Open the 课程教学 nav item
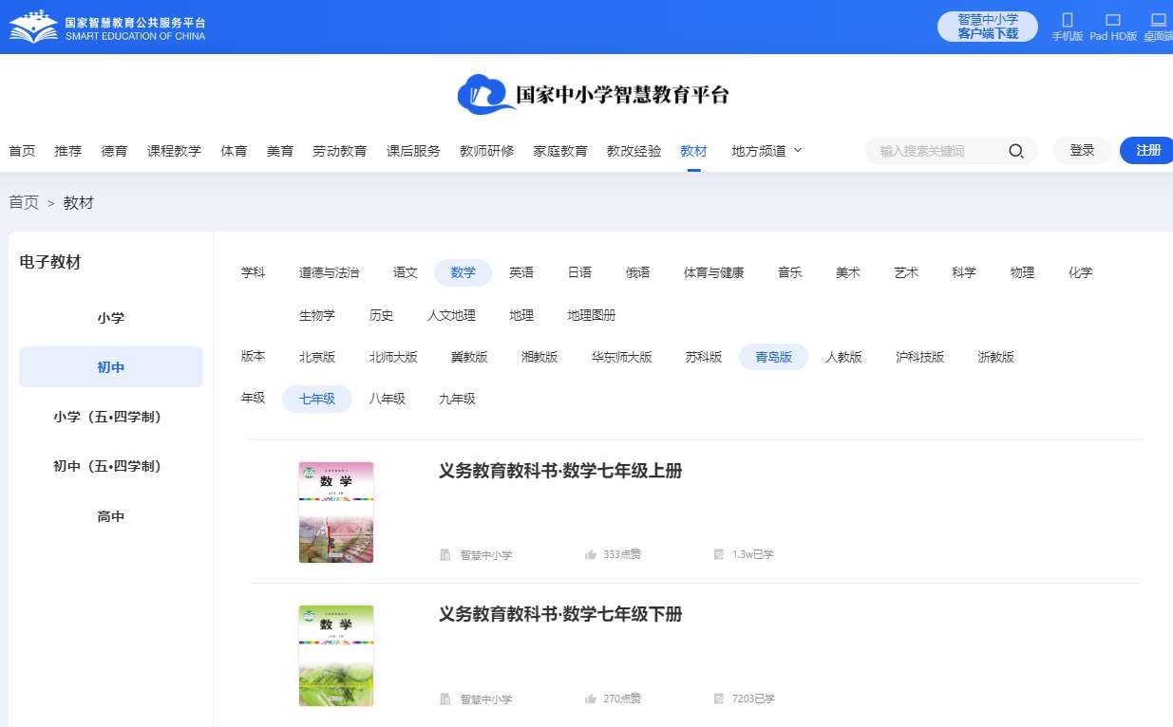Viewport: 1173px width, 727px height. coord(174,151)
